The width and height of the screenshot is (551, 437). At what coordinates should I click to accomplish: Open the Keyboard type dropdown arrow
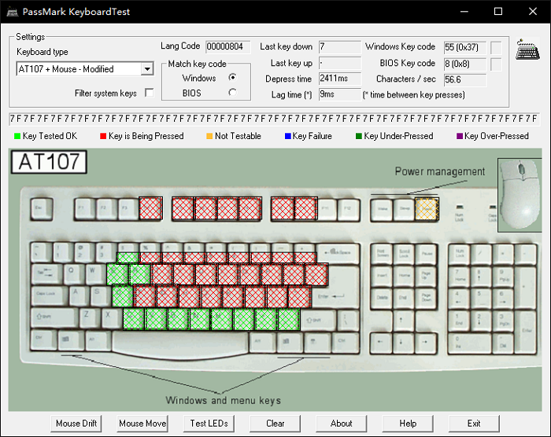click(148, 69)
